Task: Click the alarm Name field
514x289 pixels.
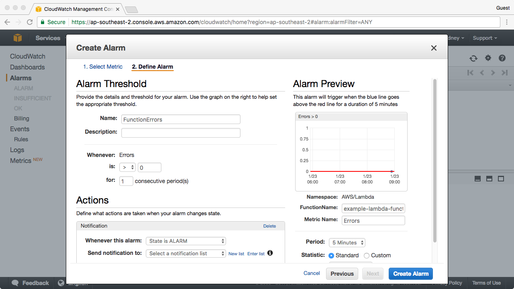Action: coord(181,119)
